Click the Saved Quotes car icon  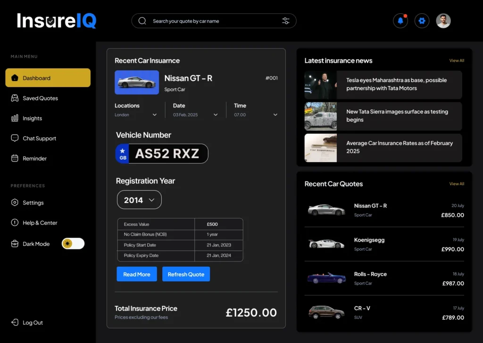click(x=15, y=98)
